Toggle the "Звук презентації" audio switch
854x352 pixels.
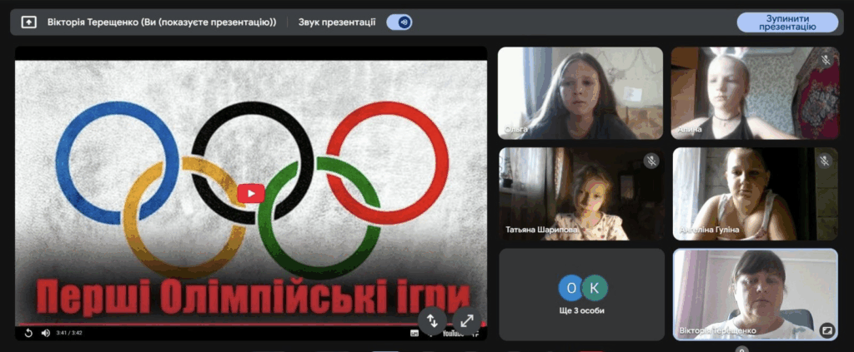pos(399,22)
